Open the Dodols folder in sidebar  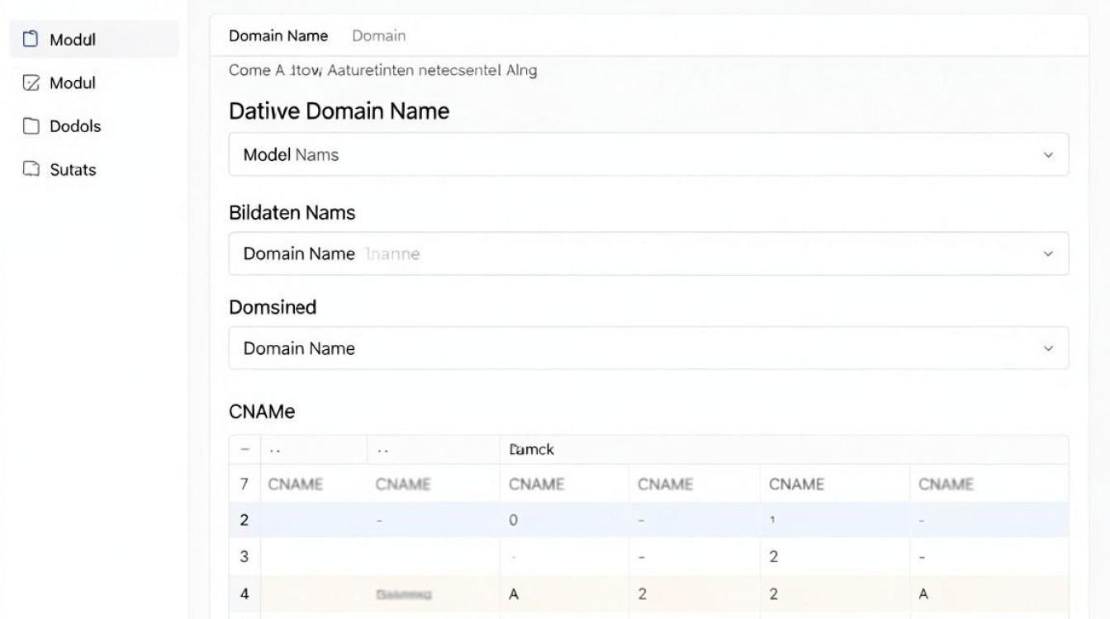[62, 126]
